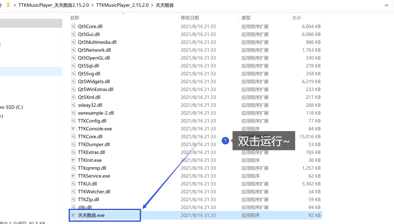The image size is (394, 224).
Task: Select file name 天天酷音.exe
Action: click(91, 215)
